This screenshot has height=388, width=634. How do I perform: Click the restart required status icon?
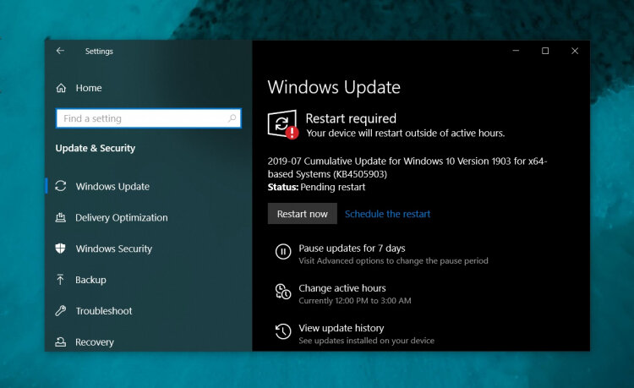click(x=282, y=124)
